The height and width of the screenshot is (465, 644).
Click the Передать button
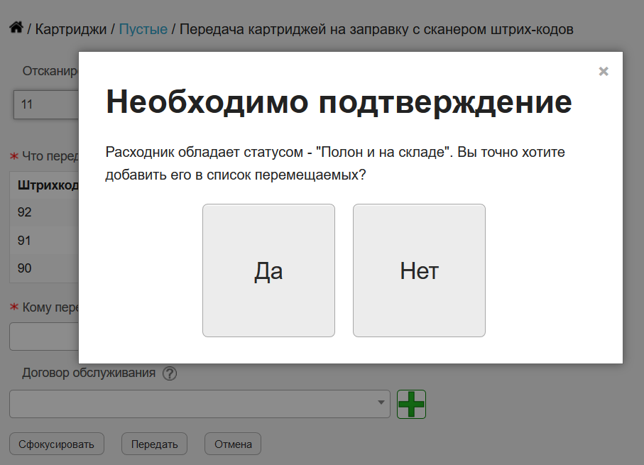[x=154, y=444]
